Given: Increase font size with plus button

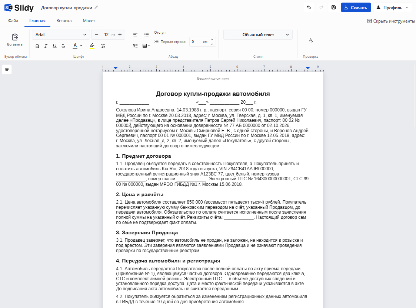Looking at the screenshot, I should click(x=120, y=35).
